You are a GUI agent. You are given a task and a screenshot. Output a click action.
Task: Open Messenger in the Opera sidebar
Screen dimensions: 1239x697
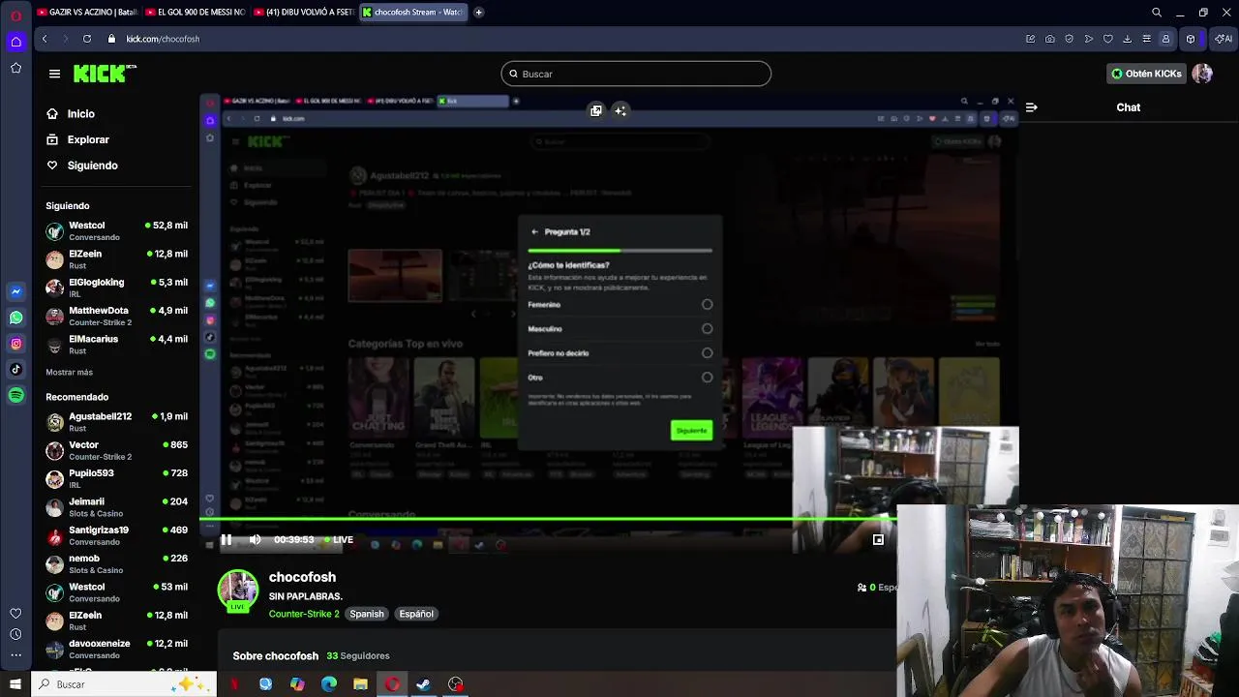(x=15, y=291)
